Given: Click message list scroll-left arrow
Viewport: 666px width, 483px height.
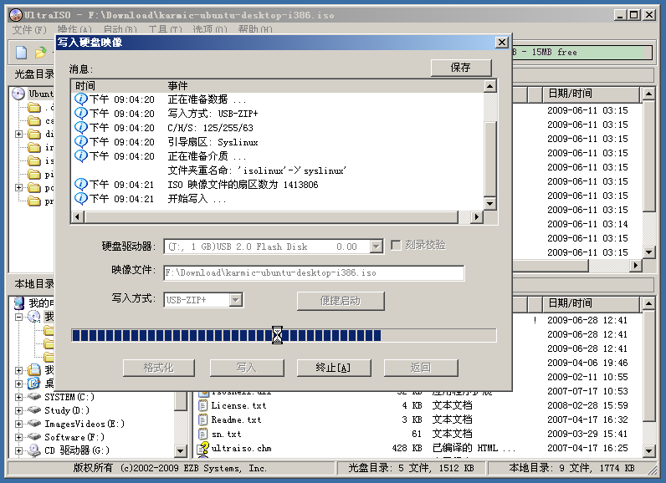Looking at the screenshot, I should (x=77, y=217).
